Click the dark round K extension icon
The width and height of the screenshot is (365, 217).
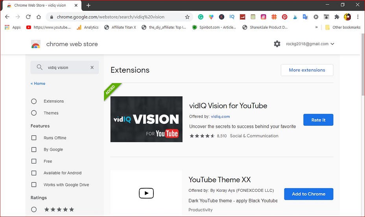[x=221, y=17]
